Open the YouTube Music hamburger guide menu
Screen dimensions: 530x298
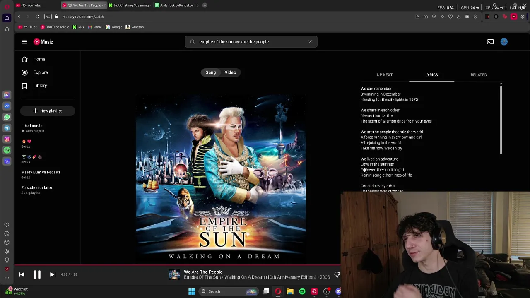pyautogui.click(x=24, y=42)
